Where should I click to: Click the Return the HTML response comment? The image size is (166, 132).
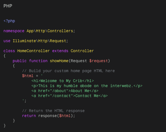point(53,111)
